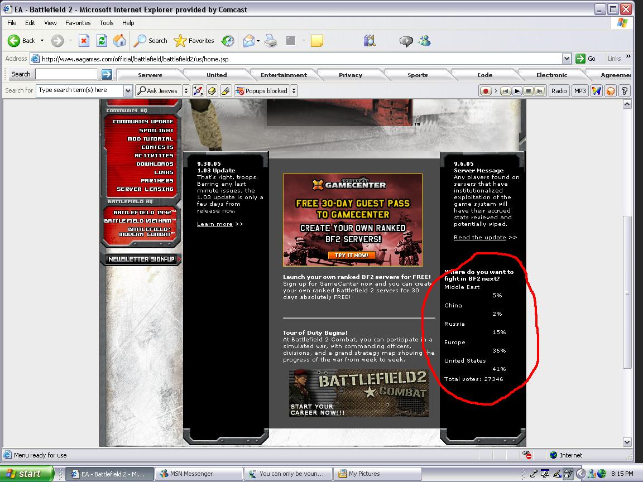The image size is (643, 482).
Task: Click the Research books icon
Action: point(370,41)
